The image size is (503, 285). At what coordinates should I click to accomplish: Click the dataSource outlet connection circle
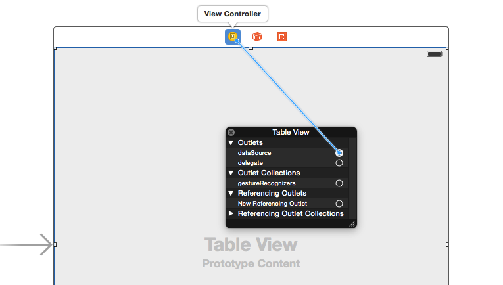point(339,153)
